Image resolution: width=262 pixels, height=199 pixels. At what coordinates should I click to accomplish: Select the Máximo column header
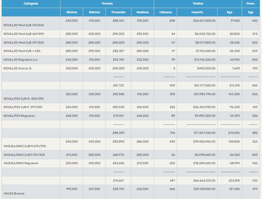pyautogui.click(x=94, y=12)
